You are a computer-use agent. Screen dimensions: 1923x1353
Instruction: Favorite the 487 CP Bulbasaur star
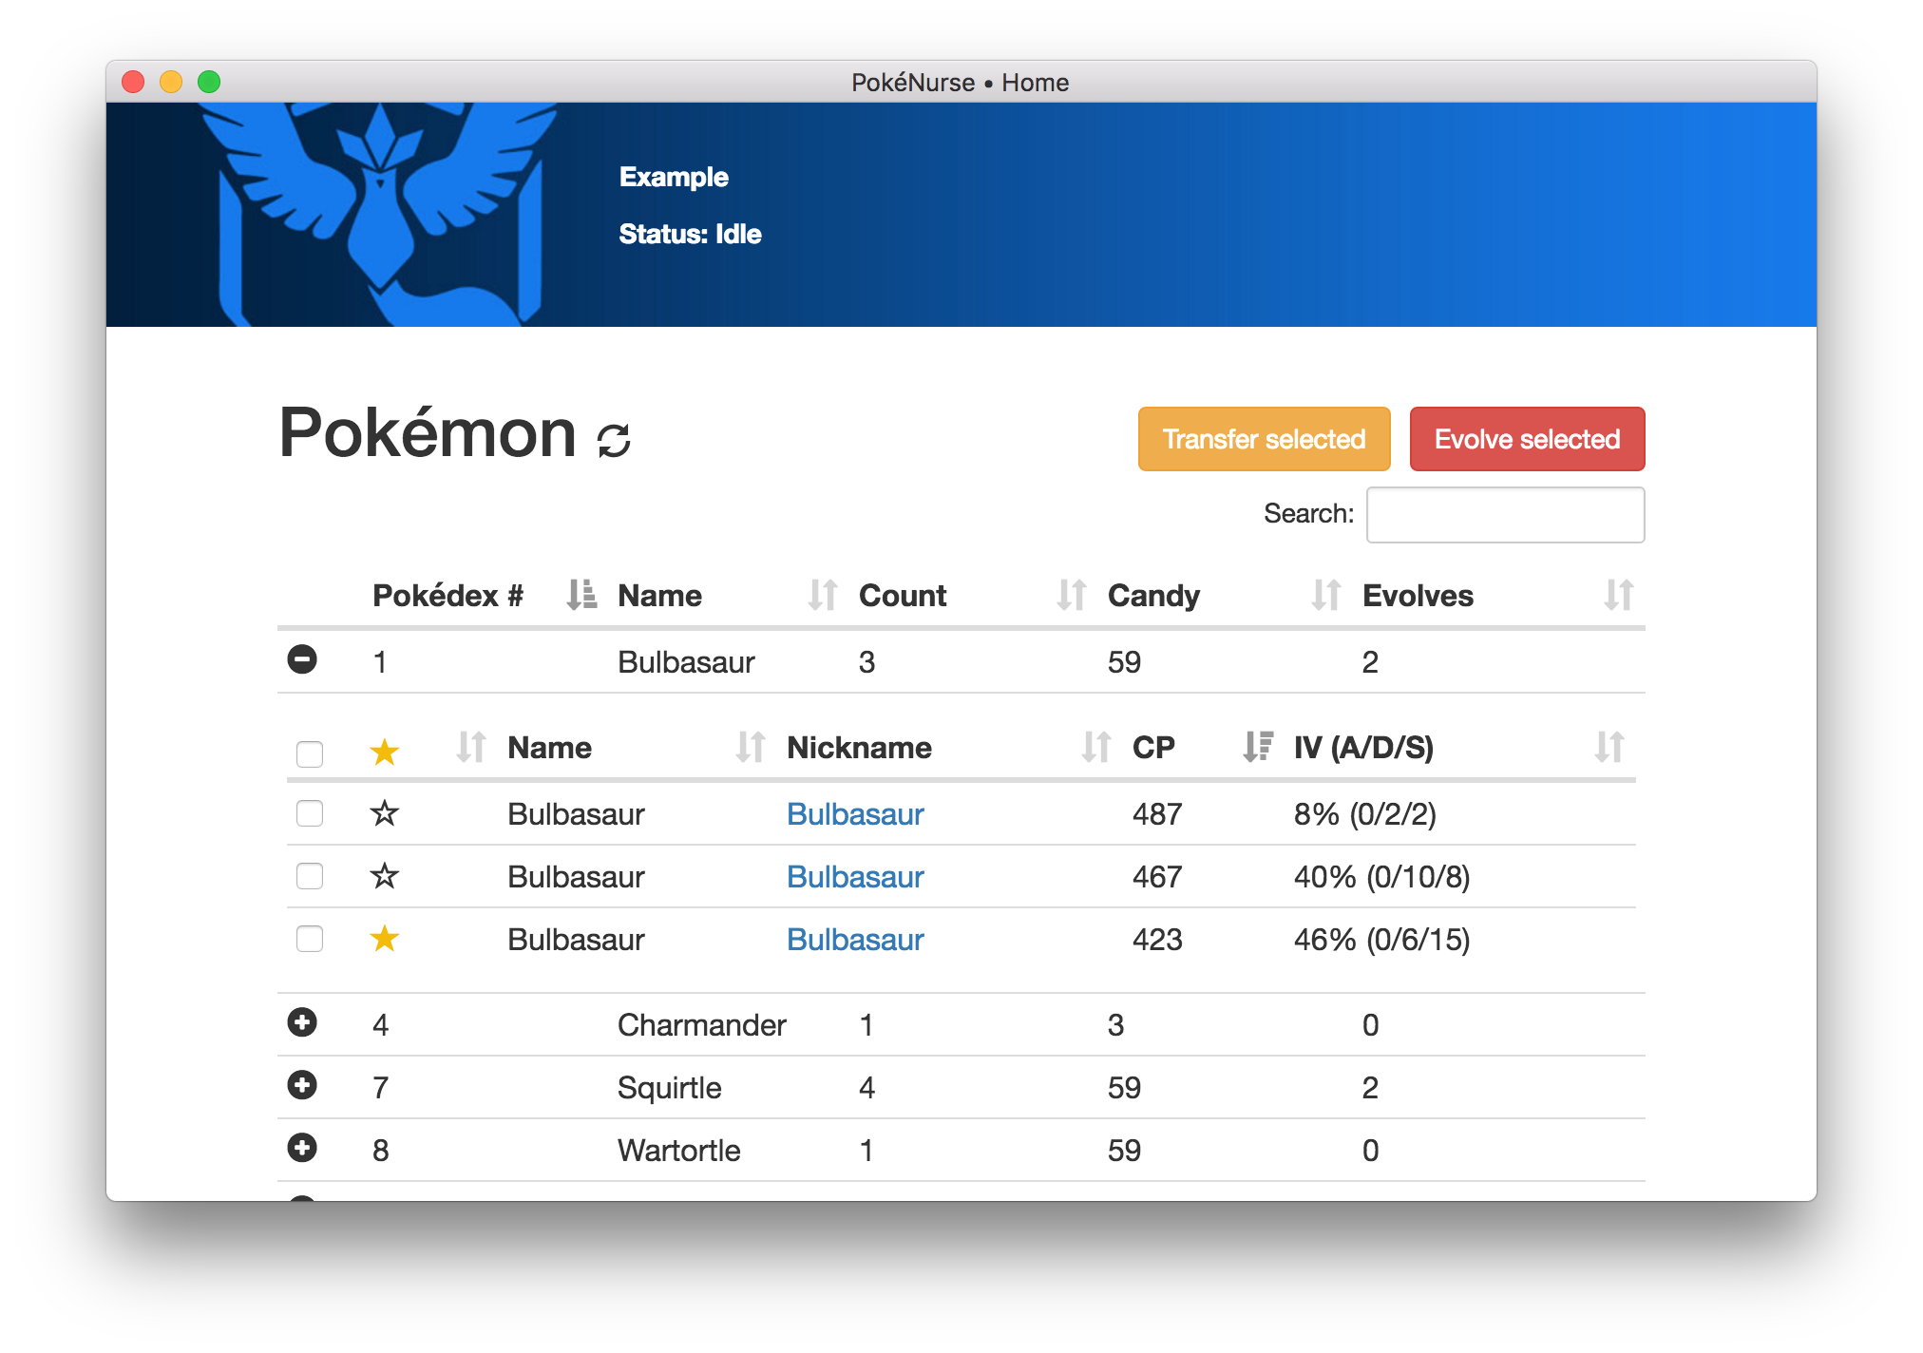[384, 813]
